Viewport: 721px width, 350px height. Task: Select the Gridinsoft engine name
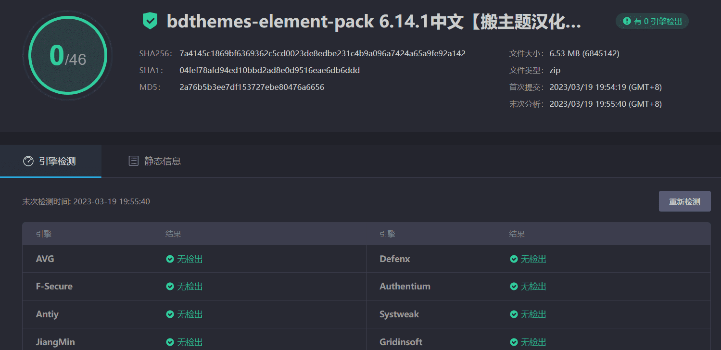(x=401, y=342)
